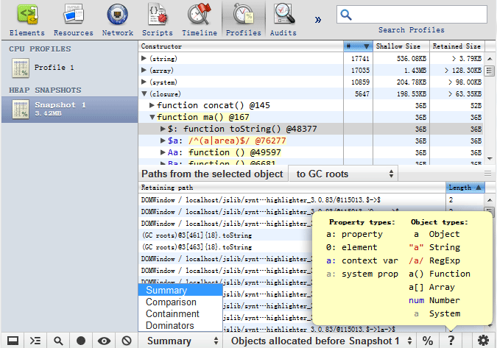Choose Comparison in the view menu

pyautogui.click(x=180, y=302)
